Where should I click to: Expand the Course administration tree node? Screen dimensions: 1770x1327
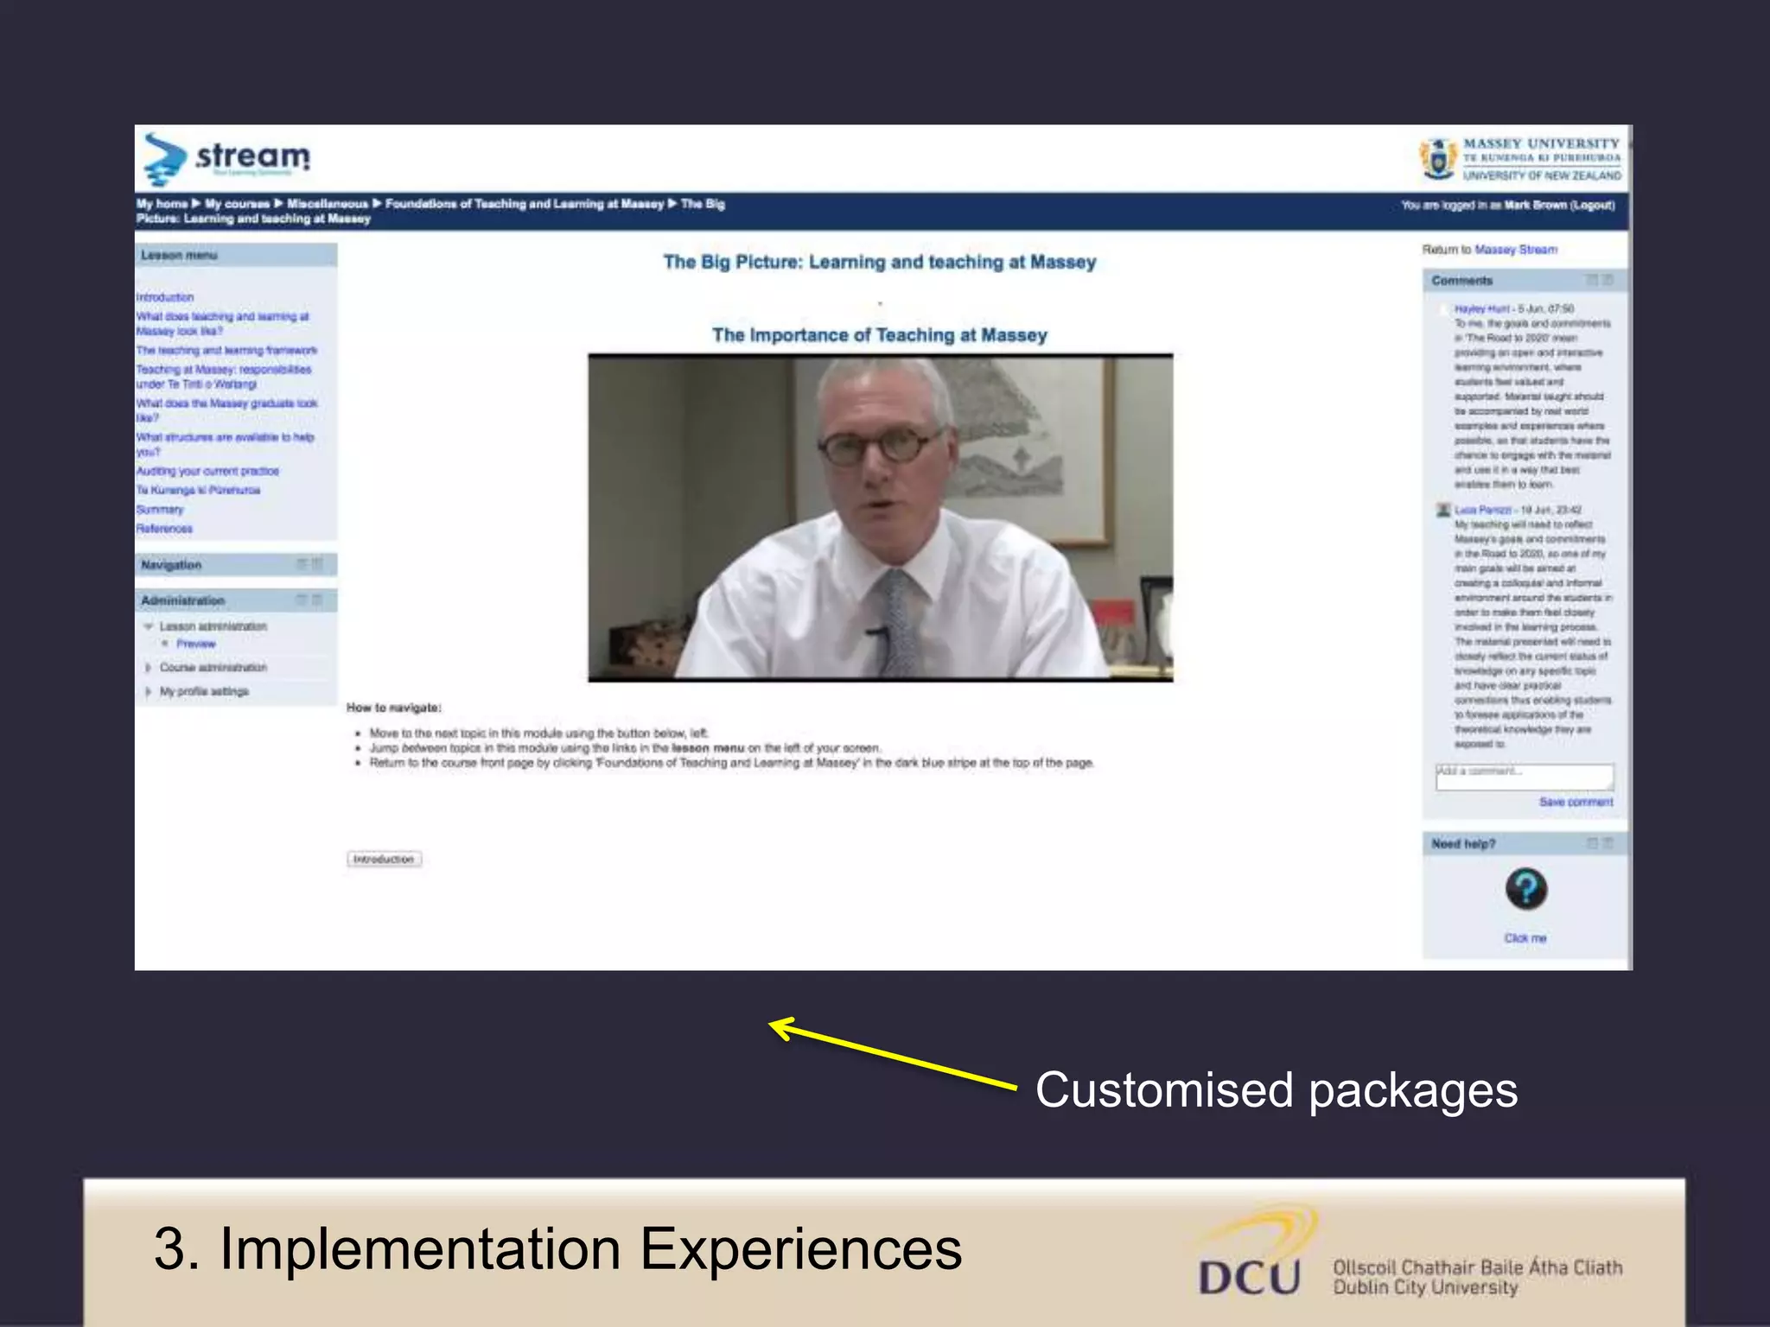coord(149,668)
